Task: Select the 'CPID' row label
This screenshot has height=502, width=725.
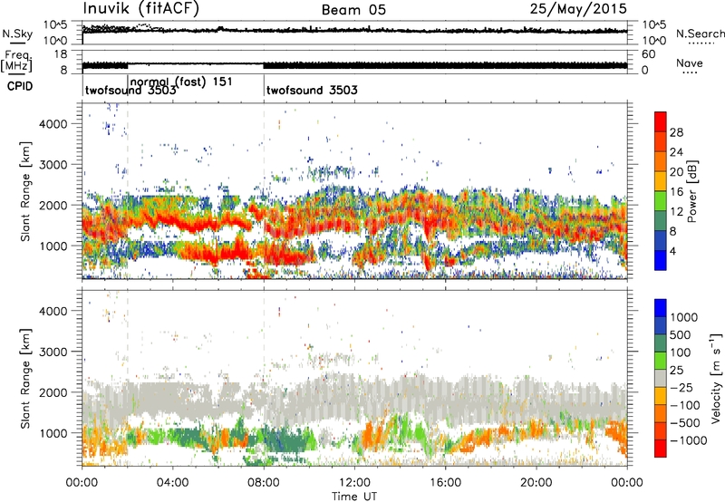Action: (x=20, y=86)
